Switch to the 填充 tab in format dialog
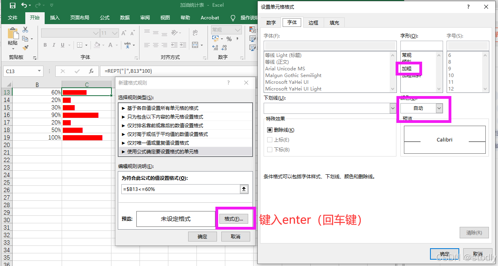Viewport: 498px width, 266px height. point(334,23)
